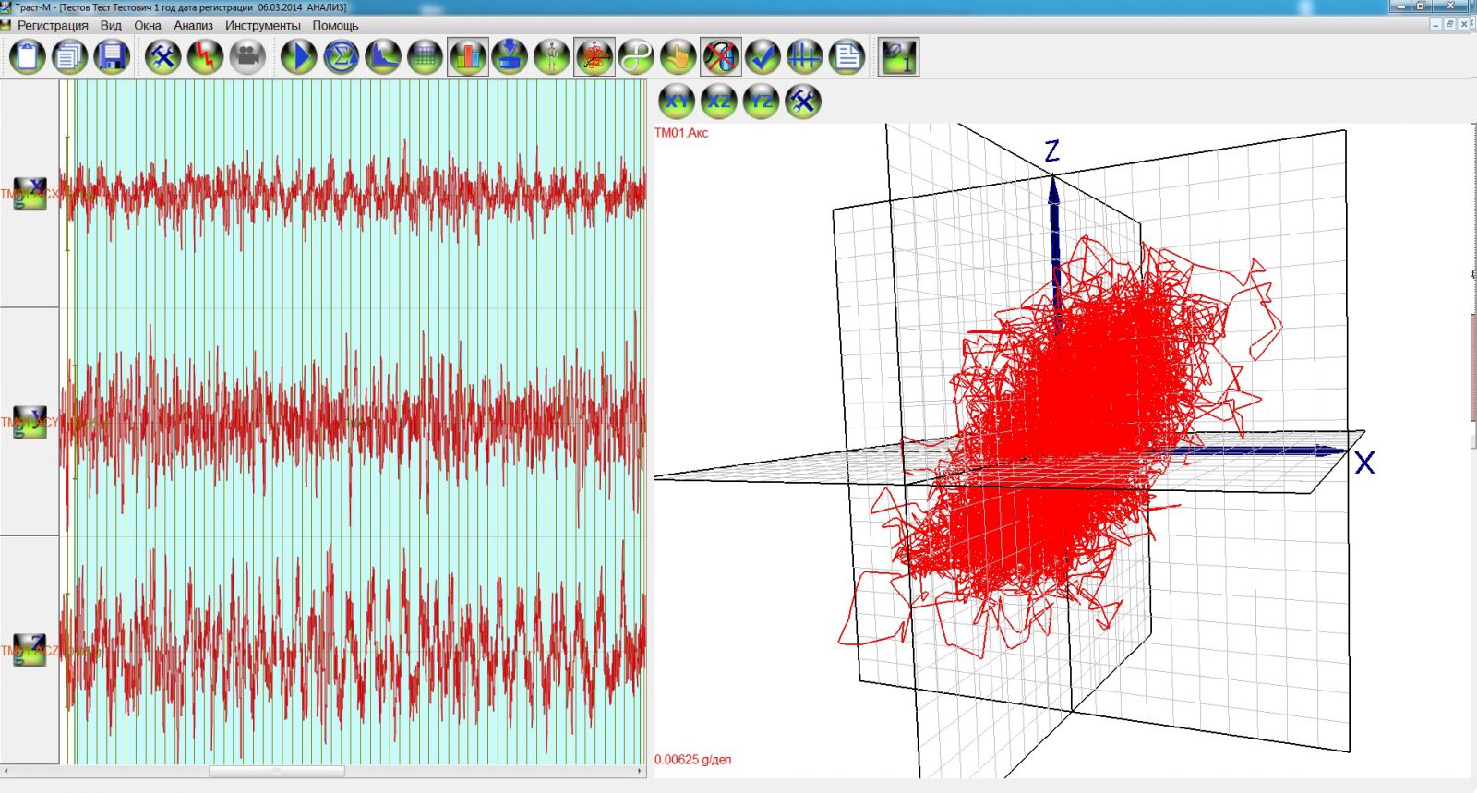The image size is (1477, 793).
Task: Select the skeleton body model icon
Action: (x=551, y=57)
